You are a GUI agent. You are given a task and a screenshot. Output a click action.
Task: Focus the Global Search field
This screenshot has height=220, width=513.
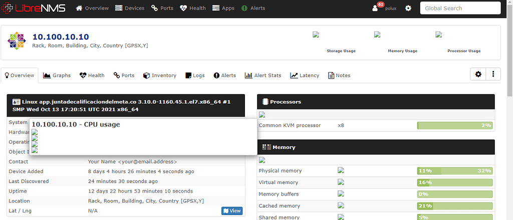460,8
